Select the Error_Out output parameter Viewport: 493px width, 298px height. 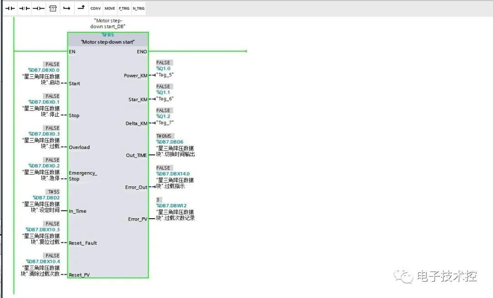point(136,187)
